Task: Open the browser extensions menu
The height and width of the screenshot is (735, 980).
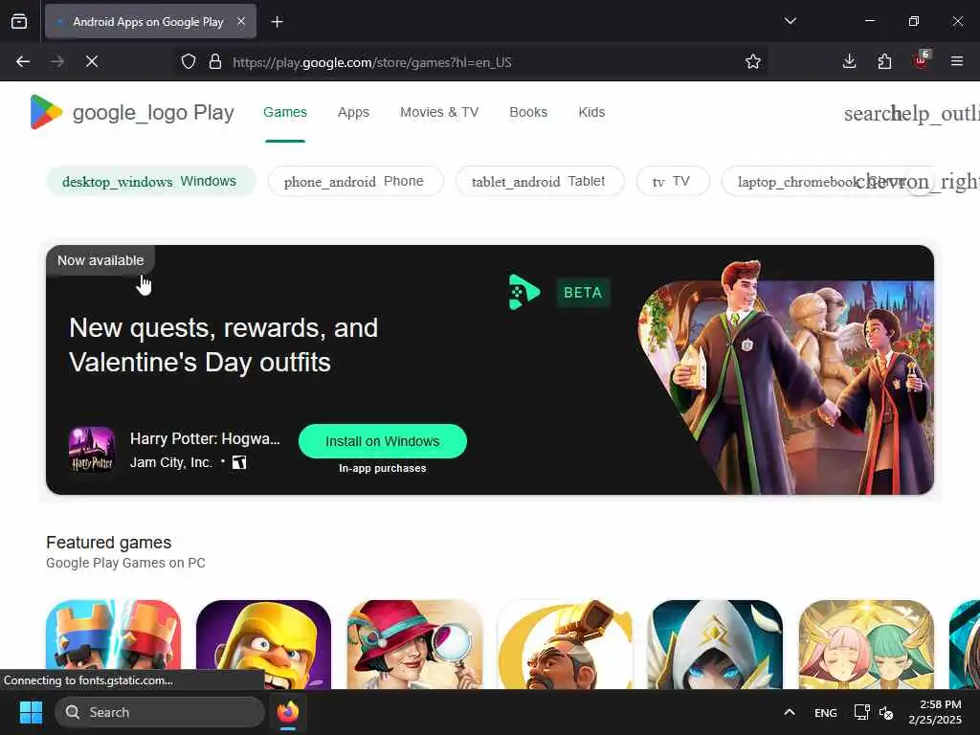Action: tap(884, 61)
